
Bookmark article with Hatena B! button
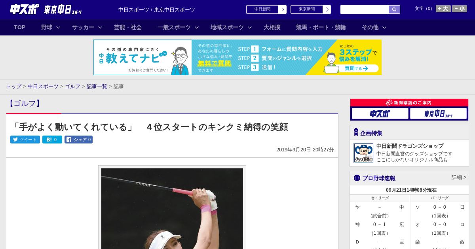[52, 140]
